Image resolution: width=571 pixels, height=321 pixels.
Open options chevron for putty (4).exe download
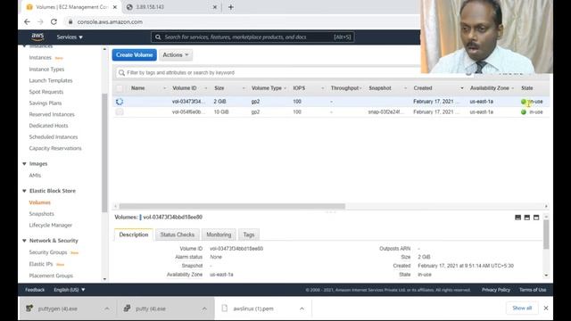pos(204,309)
